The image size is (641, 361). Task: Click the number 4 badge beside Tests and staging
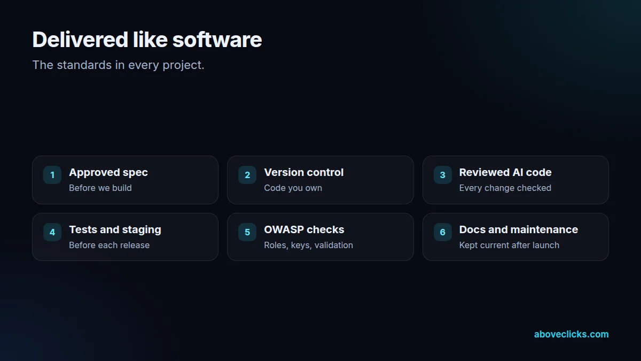[52, 232]
